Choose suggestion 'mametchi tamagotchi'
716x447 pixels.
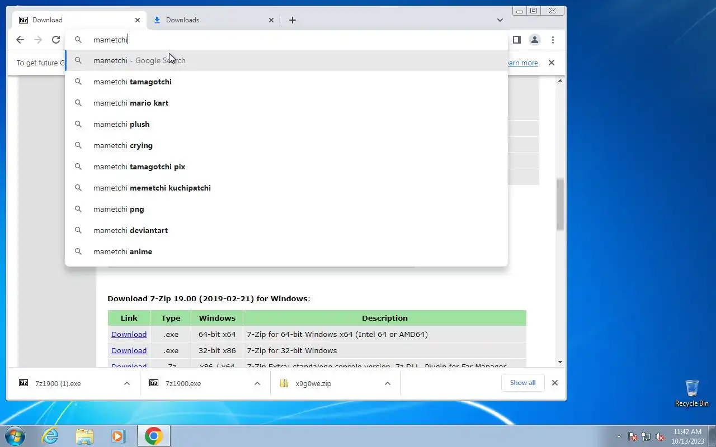[286, 82]
